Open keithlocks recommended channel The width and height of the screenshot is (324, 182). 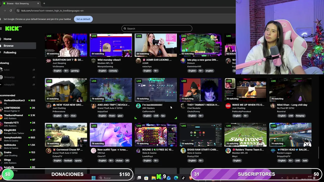click(x=18, y=146)
